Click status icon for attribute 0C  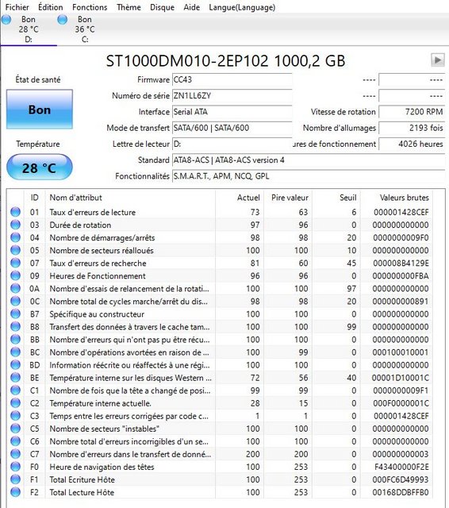pyautogui.click(x=15, y=301)
